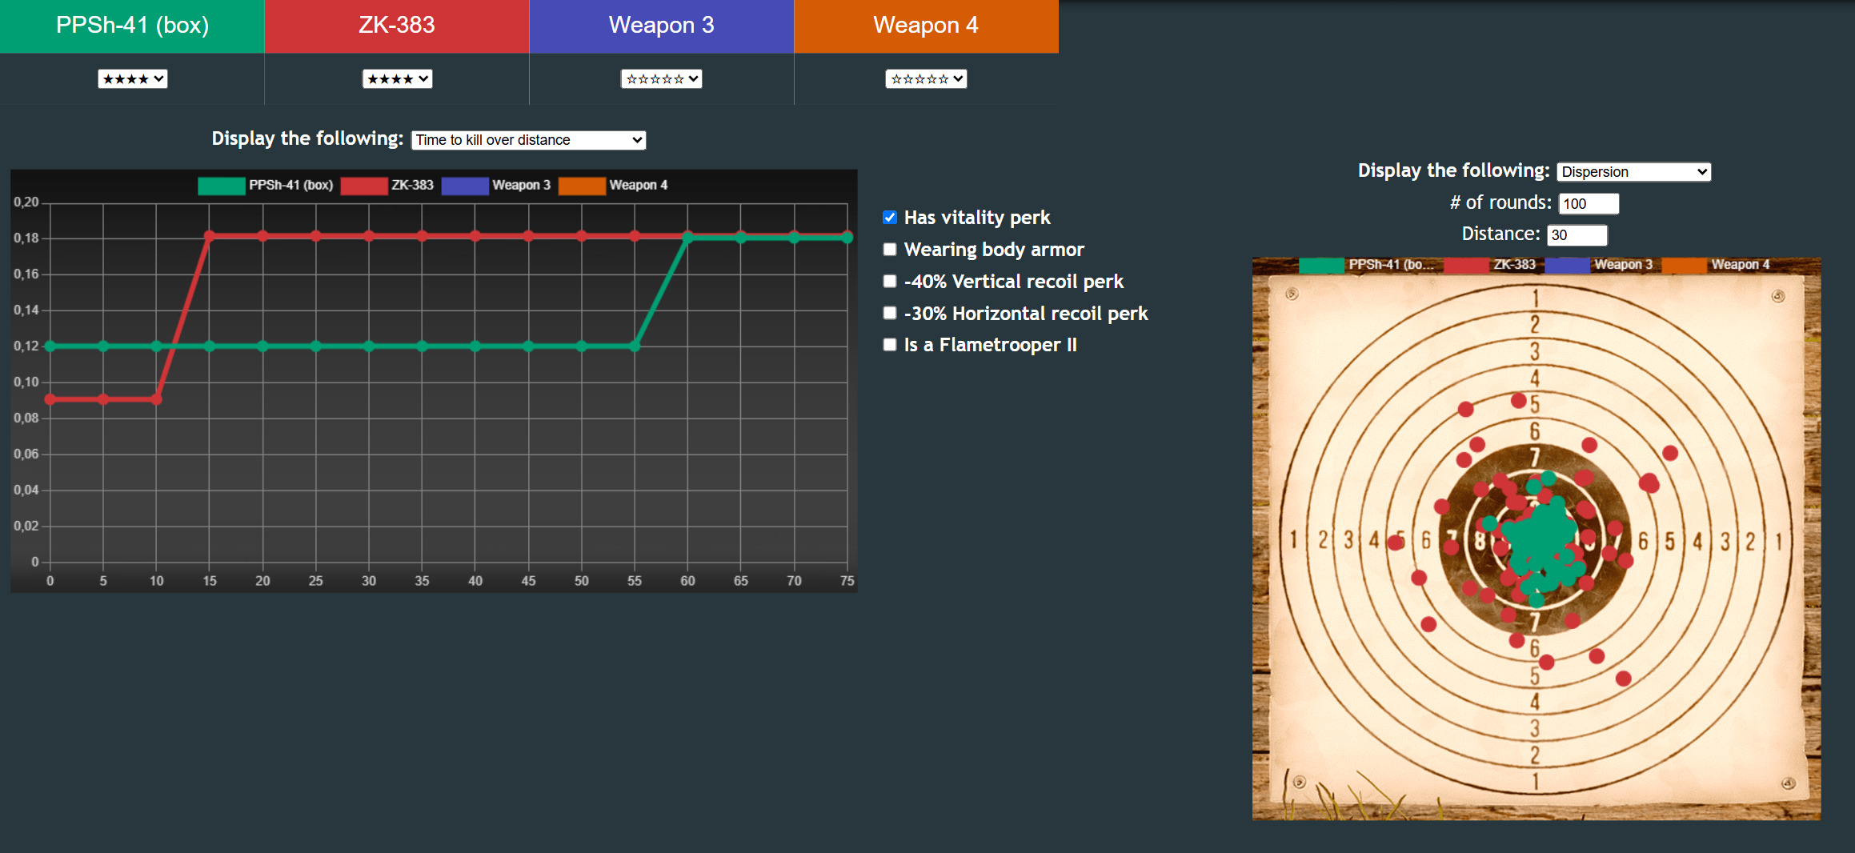Screen dimensions: 1855x853
Task: Toggle Weapon 4 orange legend swatch on dispersion target
Action: click(1684, 265)
